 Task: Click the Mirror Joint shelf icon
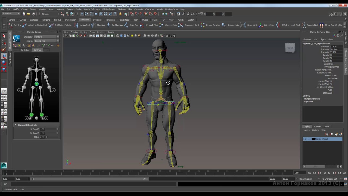tap(243, 25)
